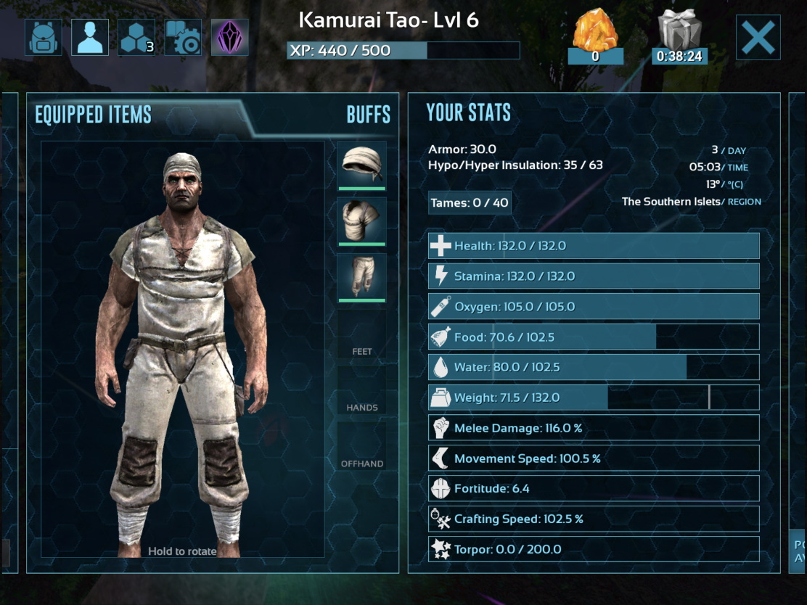Open the backpack inventory icon
Screen dimensions: 807x605
(x=44, y=37)
